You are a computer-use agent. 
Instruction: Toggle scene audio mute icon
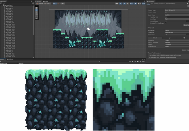[x=128, y=4]
